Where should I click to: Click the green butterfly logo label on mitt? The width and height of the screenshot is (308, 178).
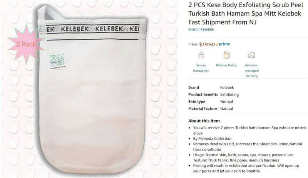click(57, 61)
